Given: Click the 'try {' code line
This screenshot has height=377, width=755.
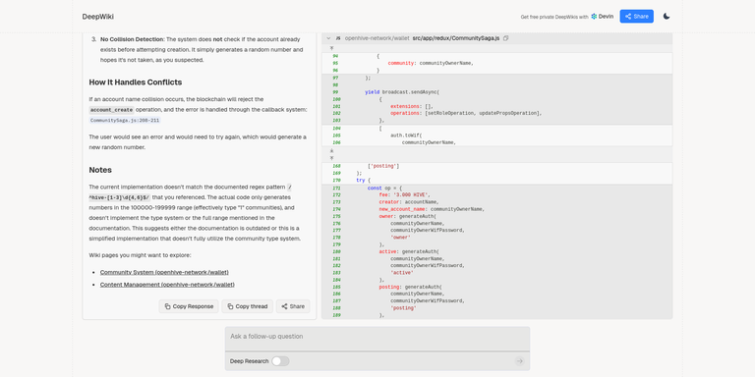Looking at the screenshot, I should point(364,181).
